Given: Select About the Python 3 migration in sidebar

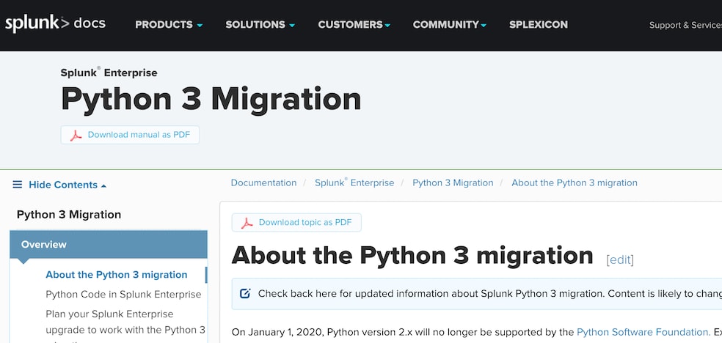Looking at the screenshot, I should [x=117, y=275].
